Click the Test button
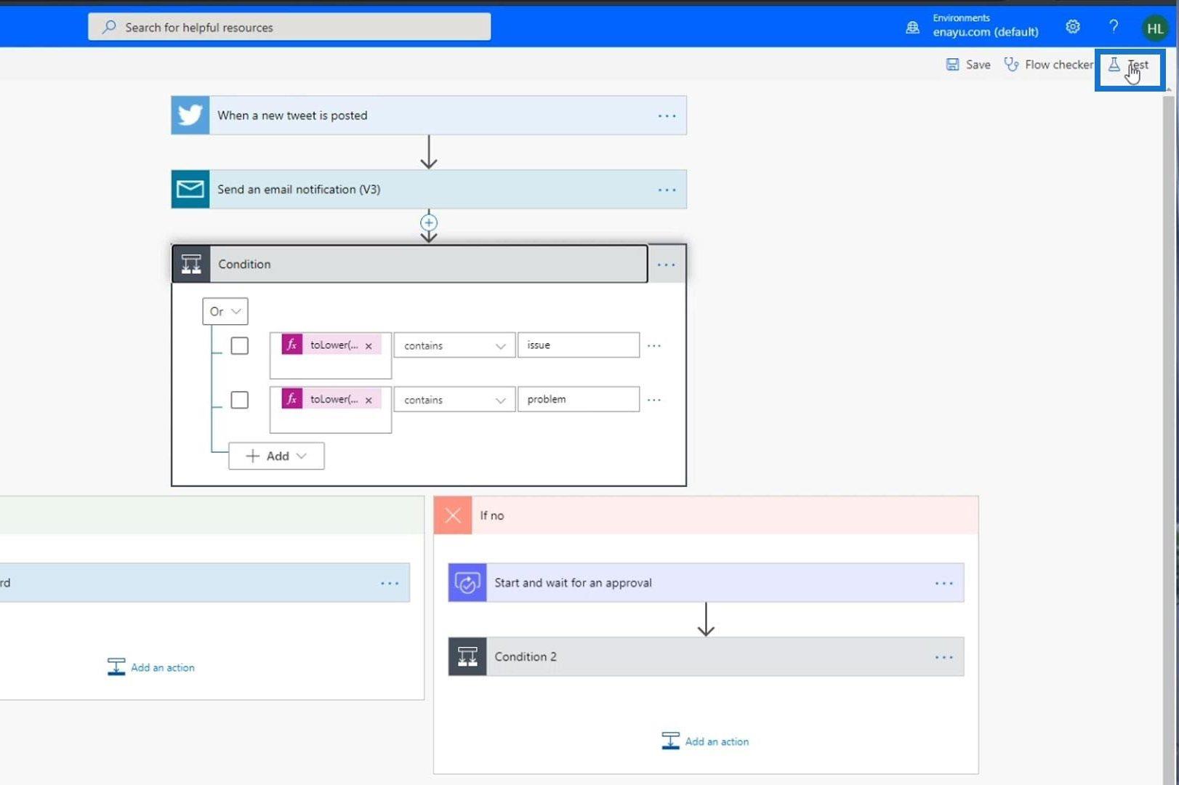1179x785 pixels. [1129, 66]
